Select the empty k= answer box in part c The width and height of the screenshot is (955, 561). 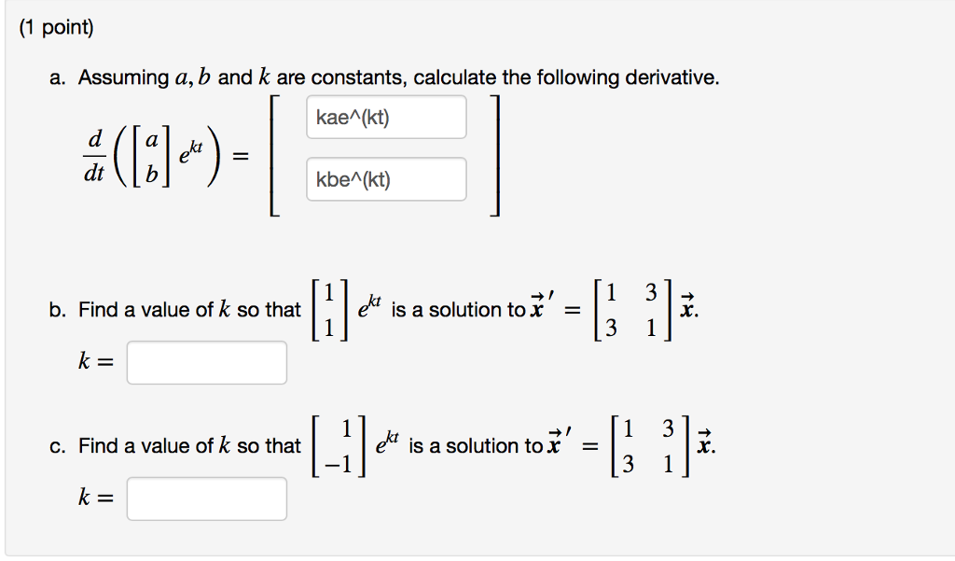coord(206,498)
